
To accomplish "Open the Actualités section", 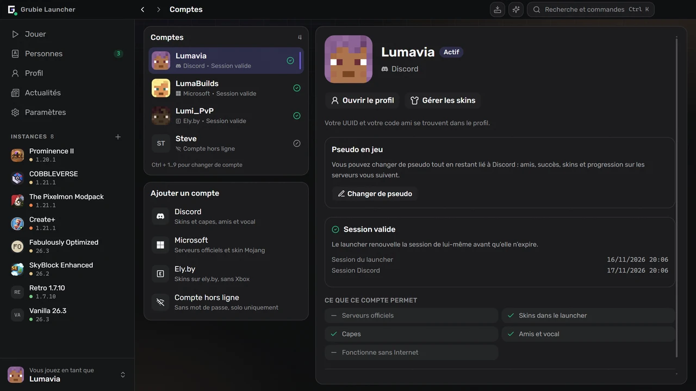I will (67, 93).
